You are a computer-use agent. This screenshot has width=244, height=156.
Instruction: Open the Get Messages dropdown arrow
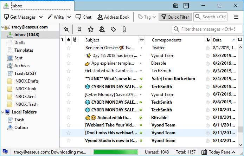coord(41,17)
